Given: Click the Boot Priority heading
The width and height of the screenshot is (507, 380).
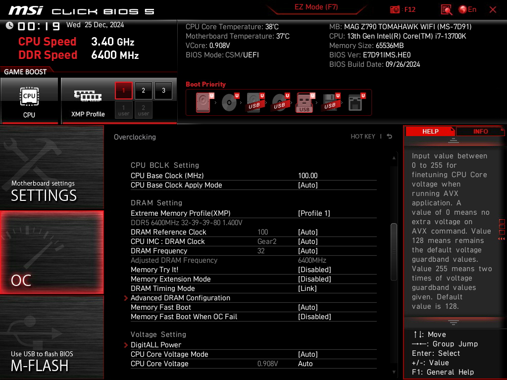Looking at the screenshot, I should [x=205, y=84].
